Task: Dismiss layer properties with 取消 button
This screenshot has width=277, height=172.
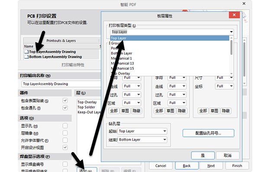Action: click(228, 156)
